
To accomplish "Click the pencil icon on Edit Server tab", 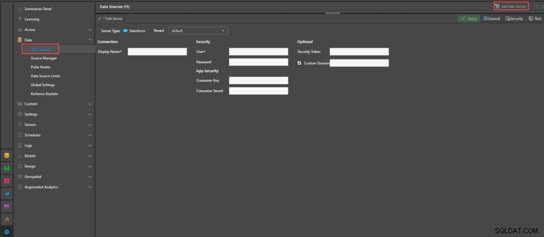I will click(x=99, y=19).
